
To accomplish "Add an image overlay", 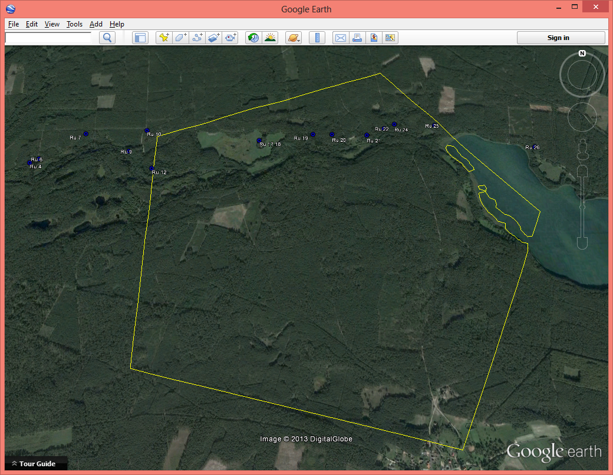I will click(214, 38).
